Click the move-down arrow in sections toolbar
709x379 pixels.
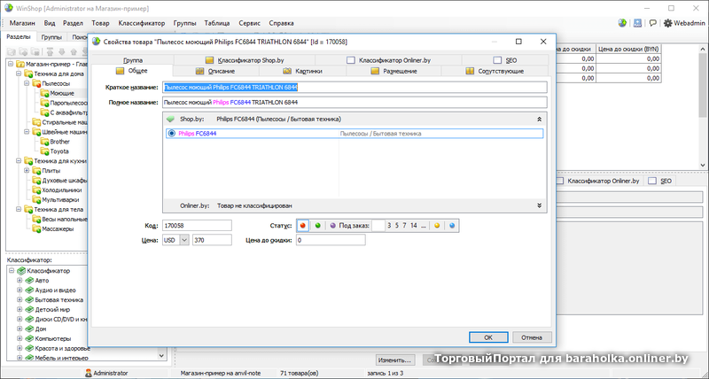pyautogui.click(x=62, y=51)
